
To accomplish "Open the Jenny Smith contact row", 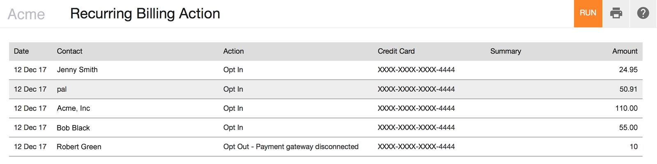I will pos(77,70).
